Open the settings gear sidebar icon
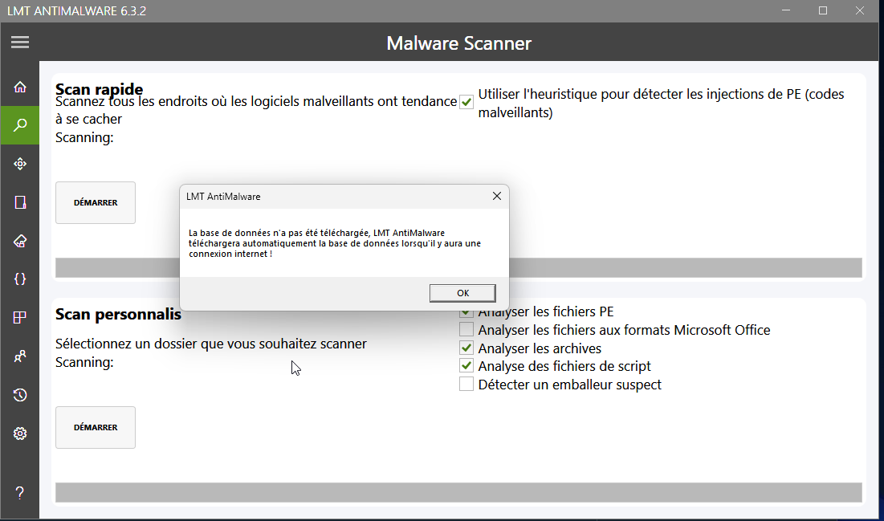The height and width of the screenshot is (521, 884). [20, 433]
